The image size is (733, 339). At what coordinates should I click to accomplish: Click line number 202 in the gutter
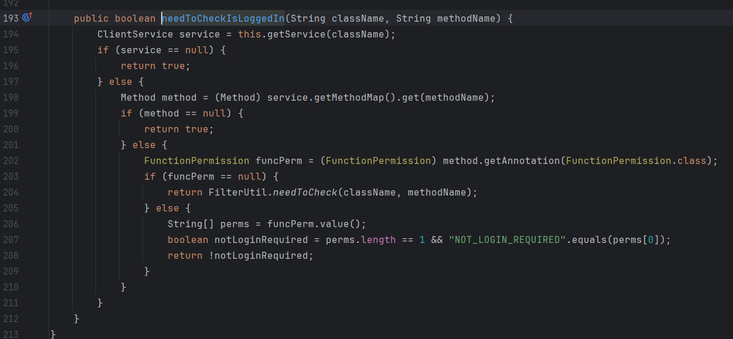[11, 160]
